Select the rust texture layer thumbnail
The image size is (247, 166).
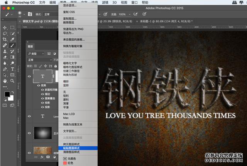pos(42,150)
